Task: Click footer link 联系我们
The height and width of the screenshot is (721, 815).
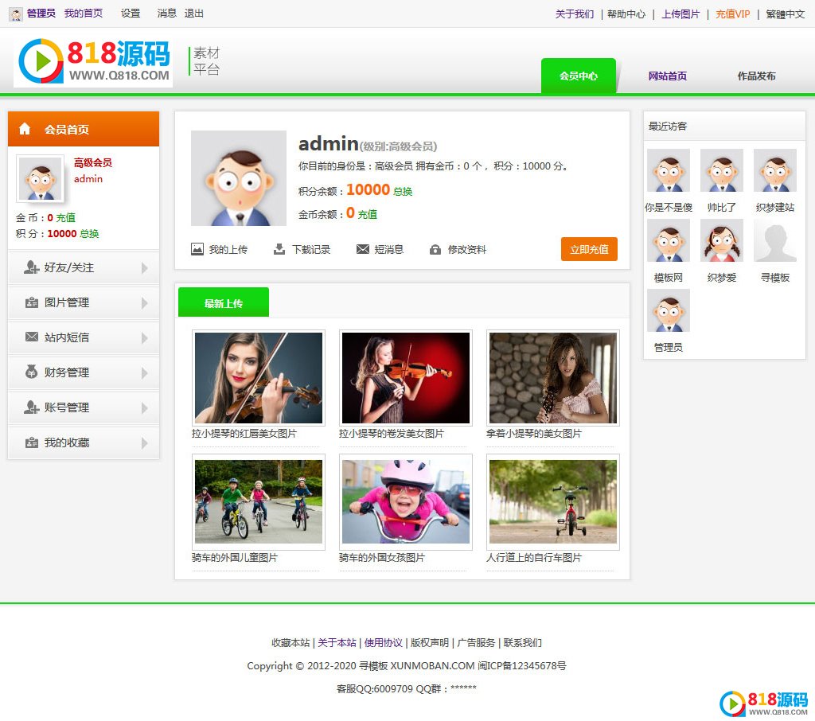Action: tap(522, 642)
